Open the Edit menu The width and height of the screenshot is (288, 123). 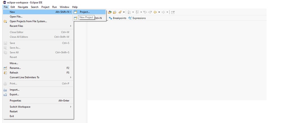click(x=13, y=7)
